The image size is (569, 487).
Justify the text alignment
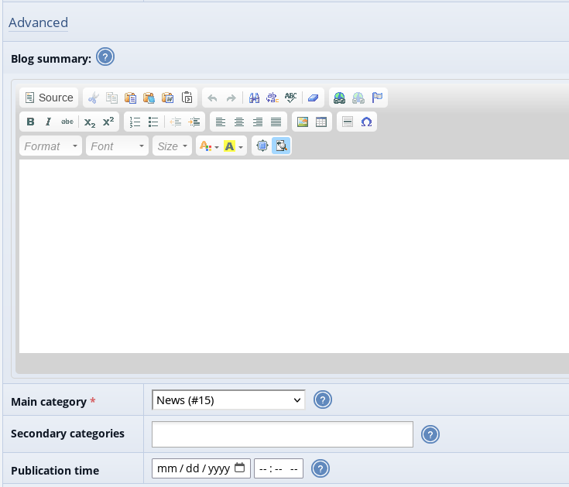(276, 122)
